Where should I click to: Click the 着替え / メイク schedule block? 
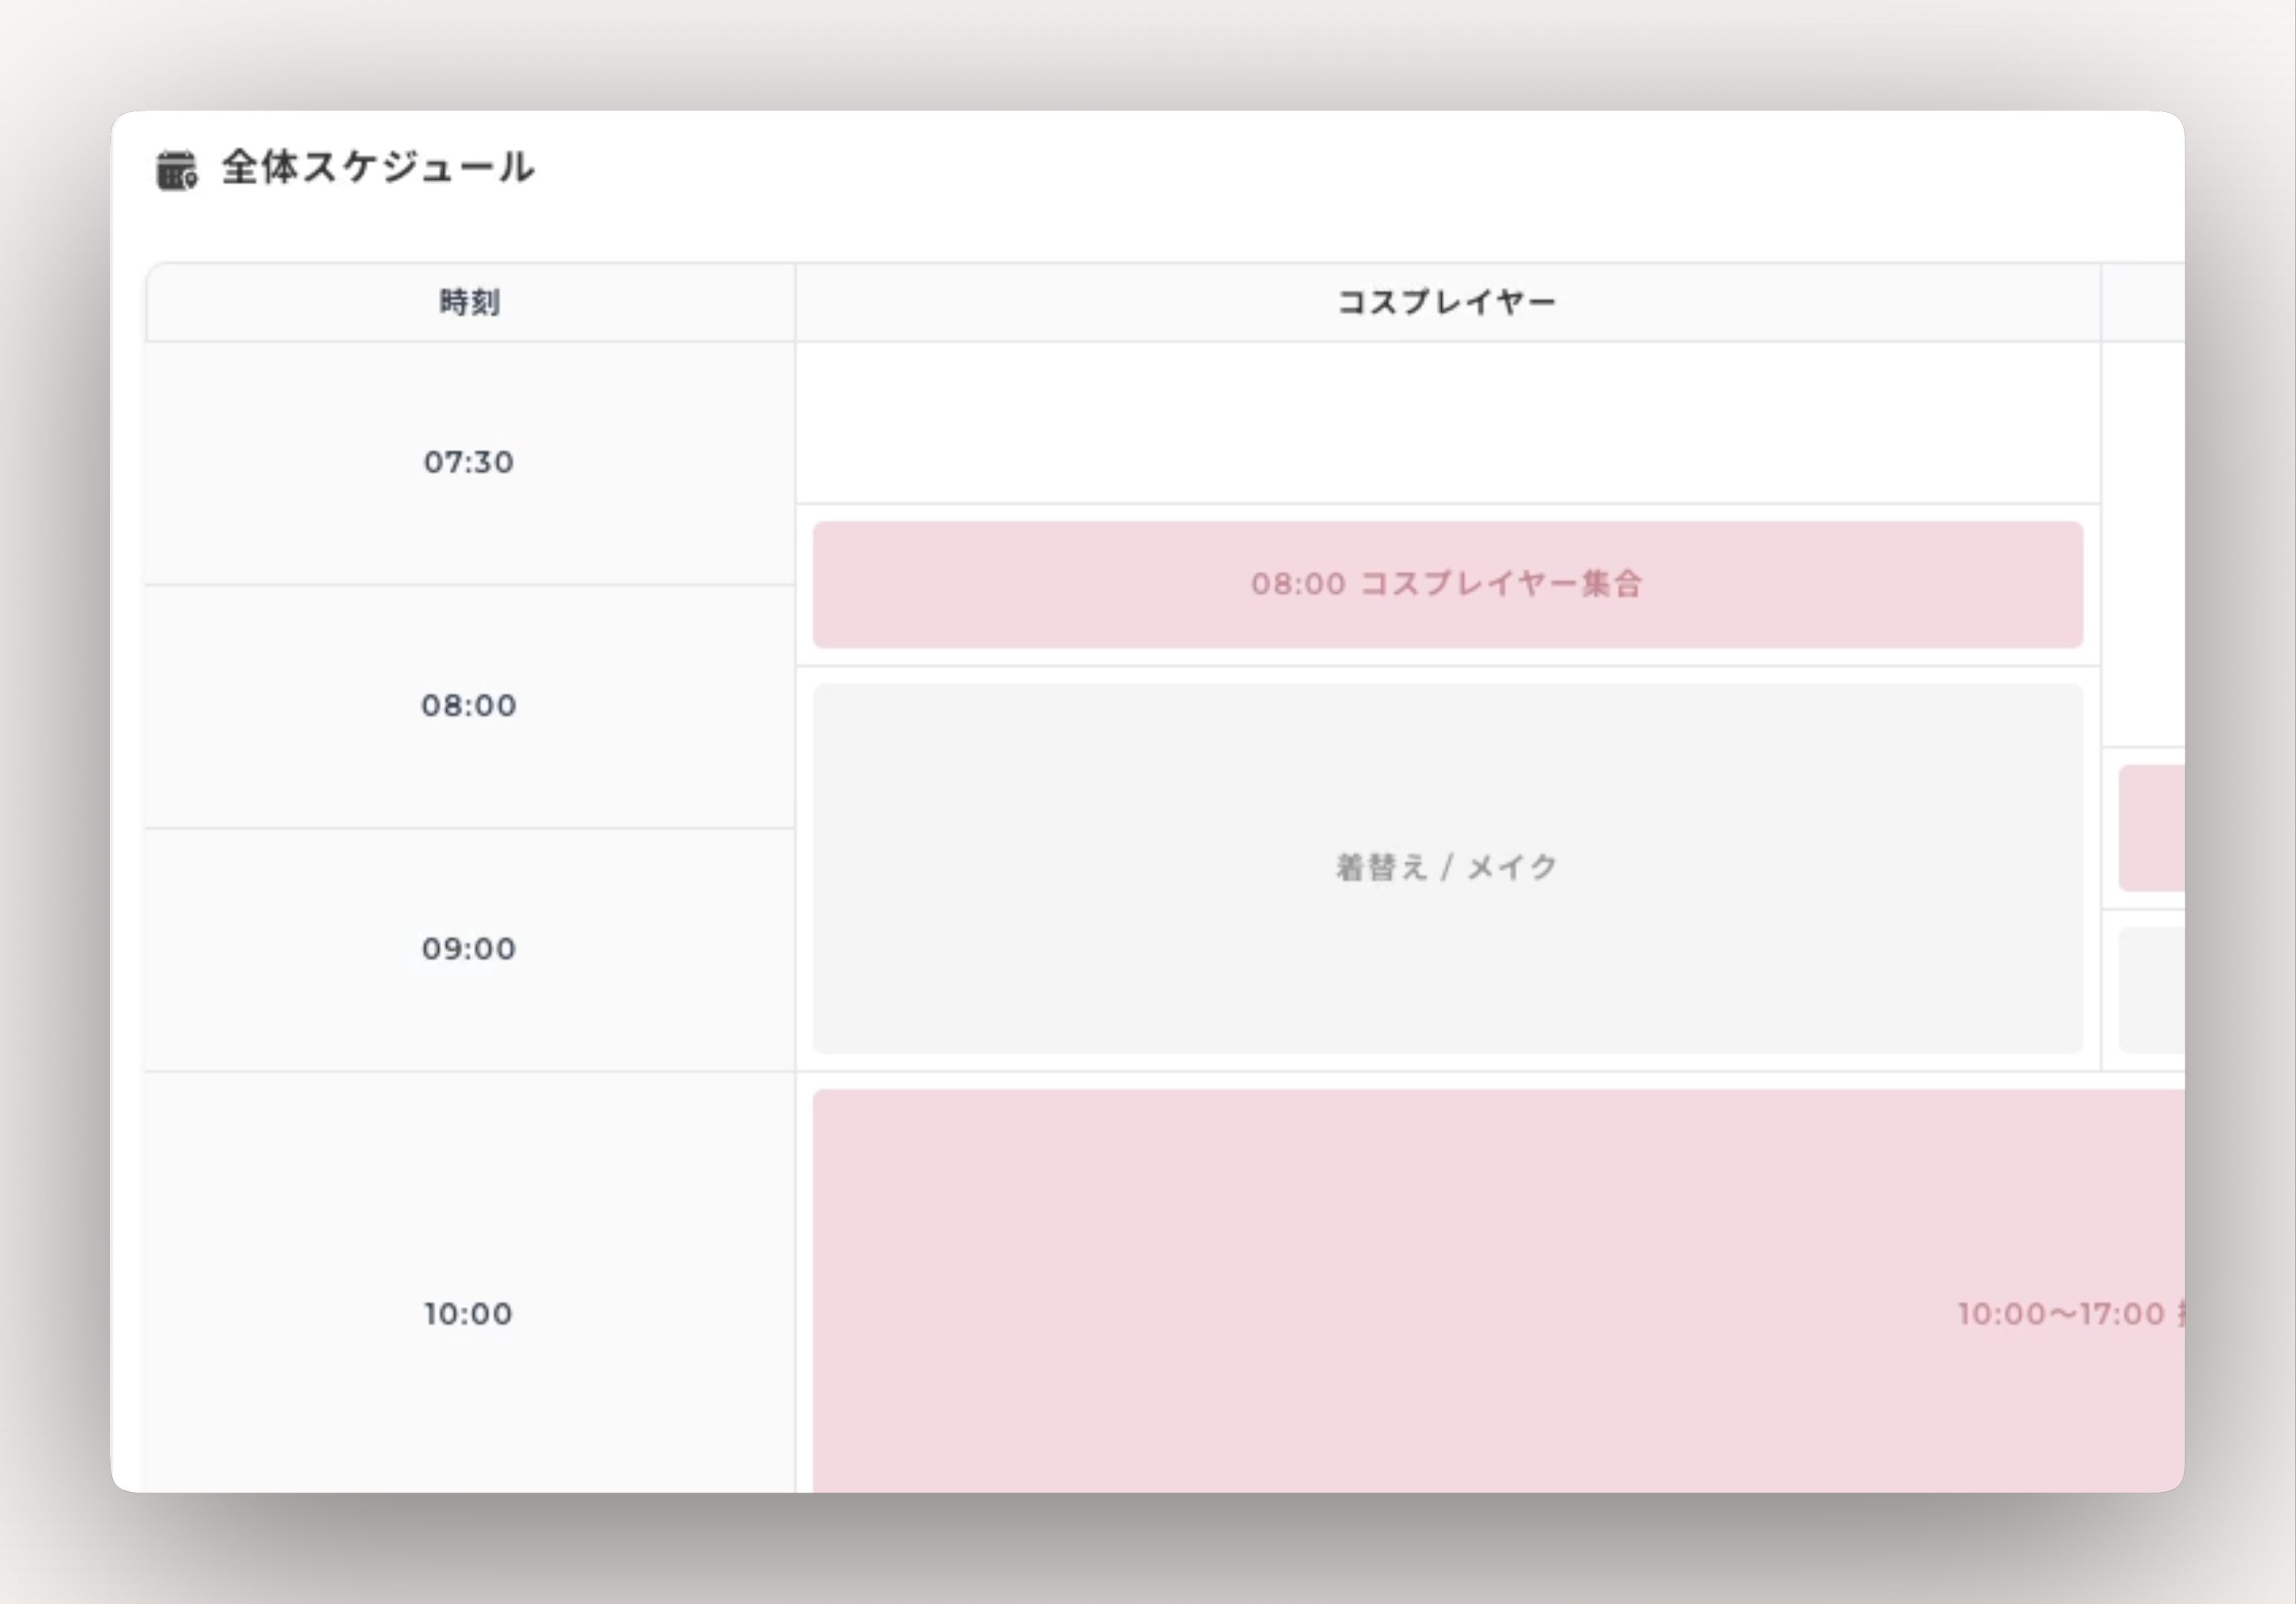point(1444,866)
